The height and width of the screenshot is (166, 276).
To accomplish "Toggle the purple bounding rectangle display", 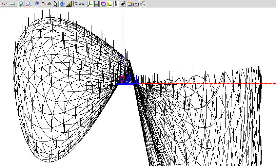I will coord(103,4).
